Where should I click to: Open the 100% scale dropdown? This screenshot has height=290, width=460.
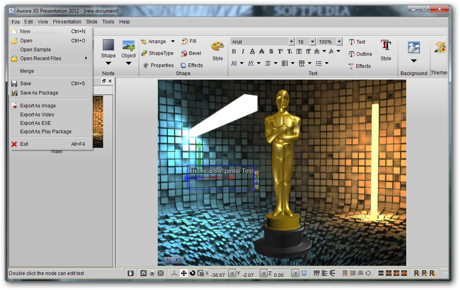pyautogui.click(x=339, y=42)
